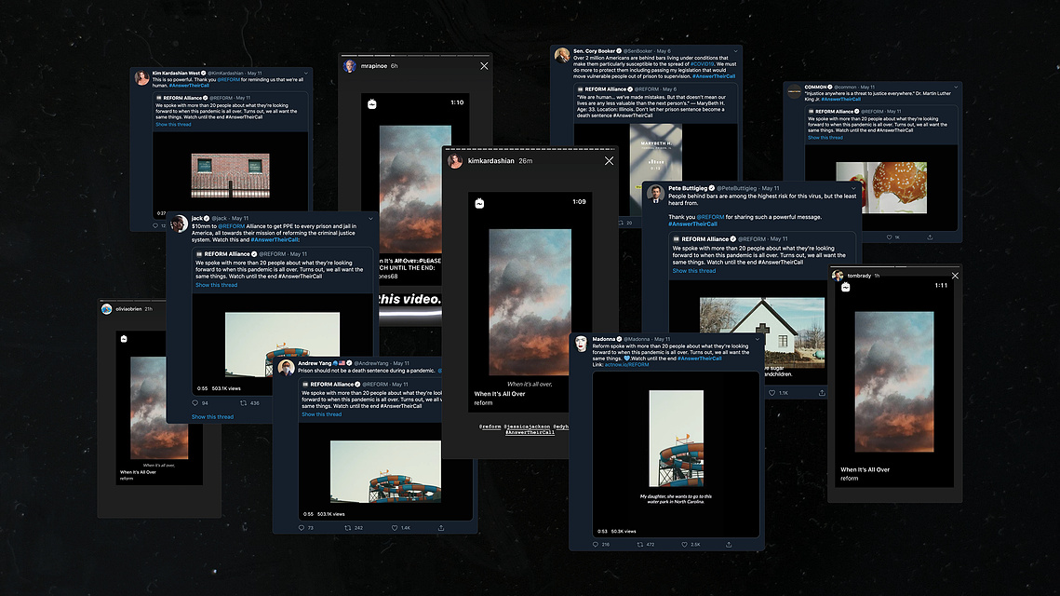Click story progress bar in mrapinoe story
This screenshot has width=1060, height=596.
[415, 56]
